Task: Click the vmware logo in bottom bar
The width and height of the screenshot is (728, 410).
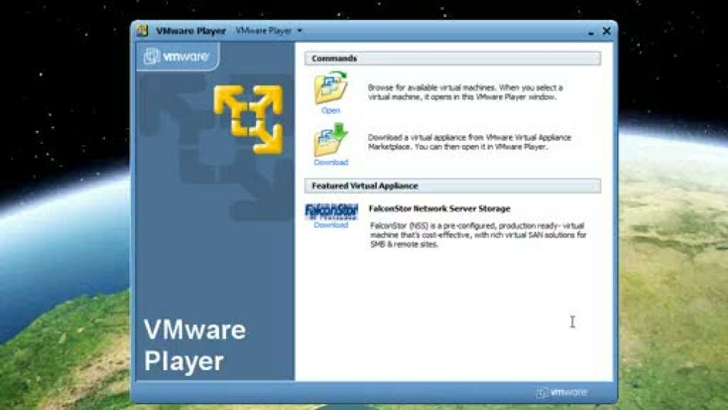Action: click(562, 392)
